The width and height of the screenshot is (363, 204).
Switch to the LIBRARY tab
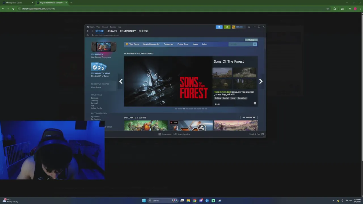click(112, 31)
